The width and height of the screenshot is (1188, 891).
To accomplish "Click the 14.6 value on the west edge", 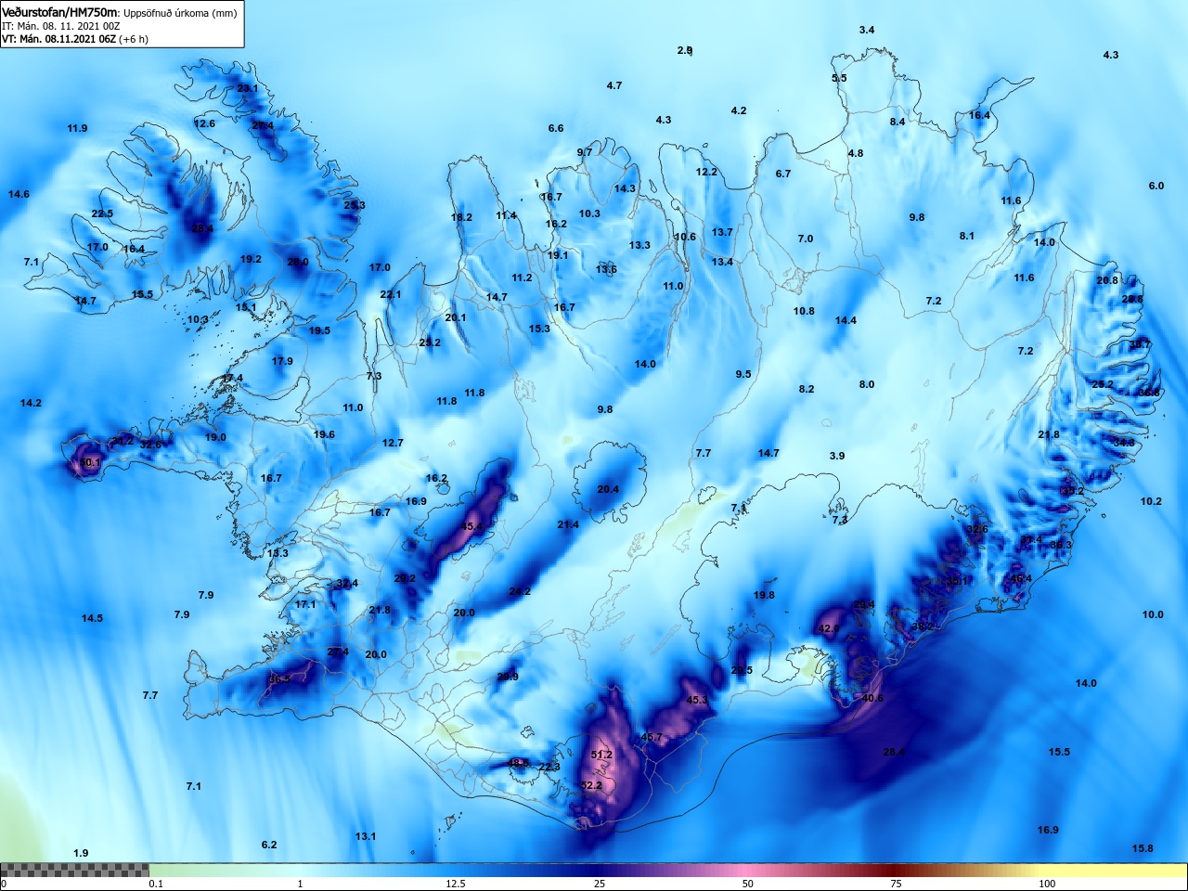I will pos(19,194).
